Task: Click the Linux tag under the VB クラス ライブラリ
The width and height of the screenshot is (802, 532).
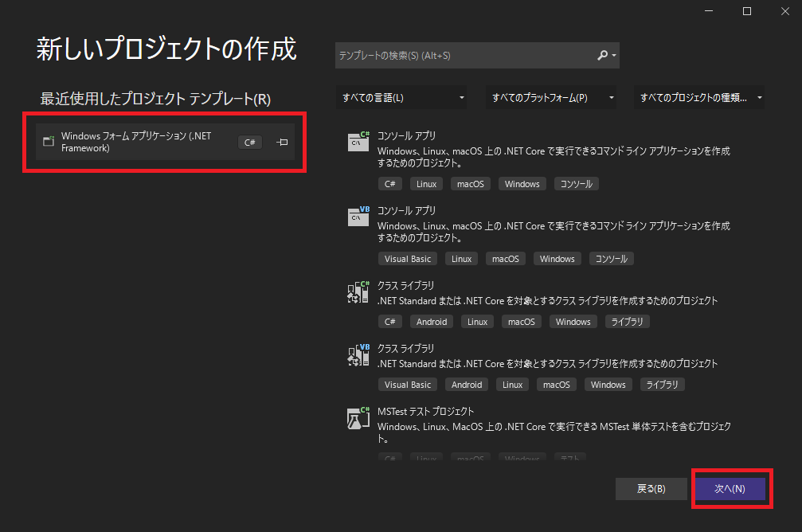Action: 512,385
